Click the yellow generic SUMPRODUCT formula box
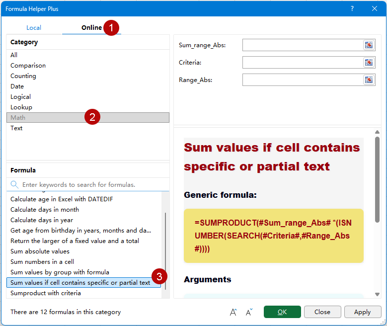This screenshot has height=326, width=387. point(273,236)
